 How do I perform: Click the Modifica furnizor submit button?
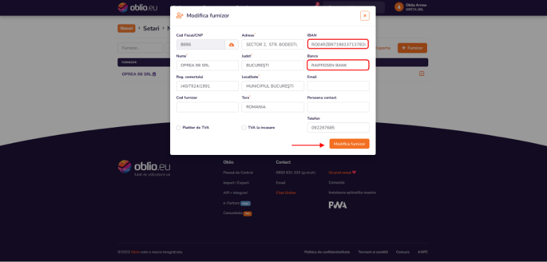tap(349, 144)
